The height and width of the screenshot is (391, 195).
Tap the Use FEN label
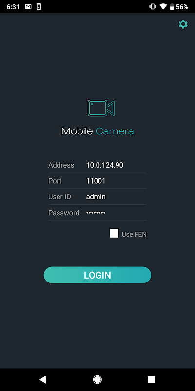click(x=134, y=234)
